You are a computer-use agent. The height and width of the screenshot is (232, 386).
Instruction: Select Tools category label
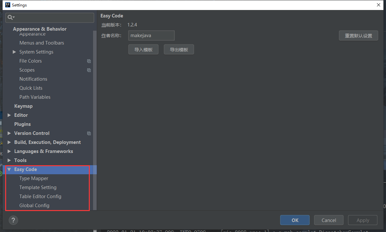pos(20,160)
